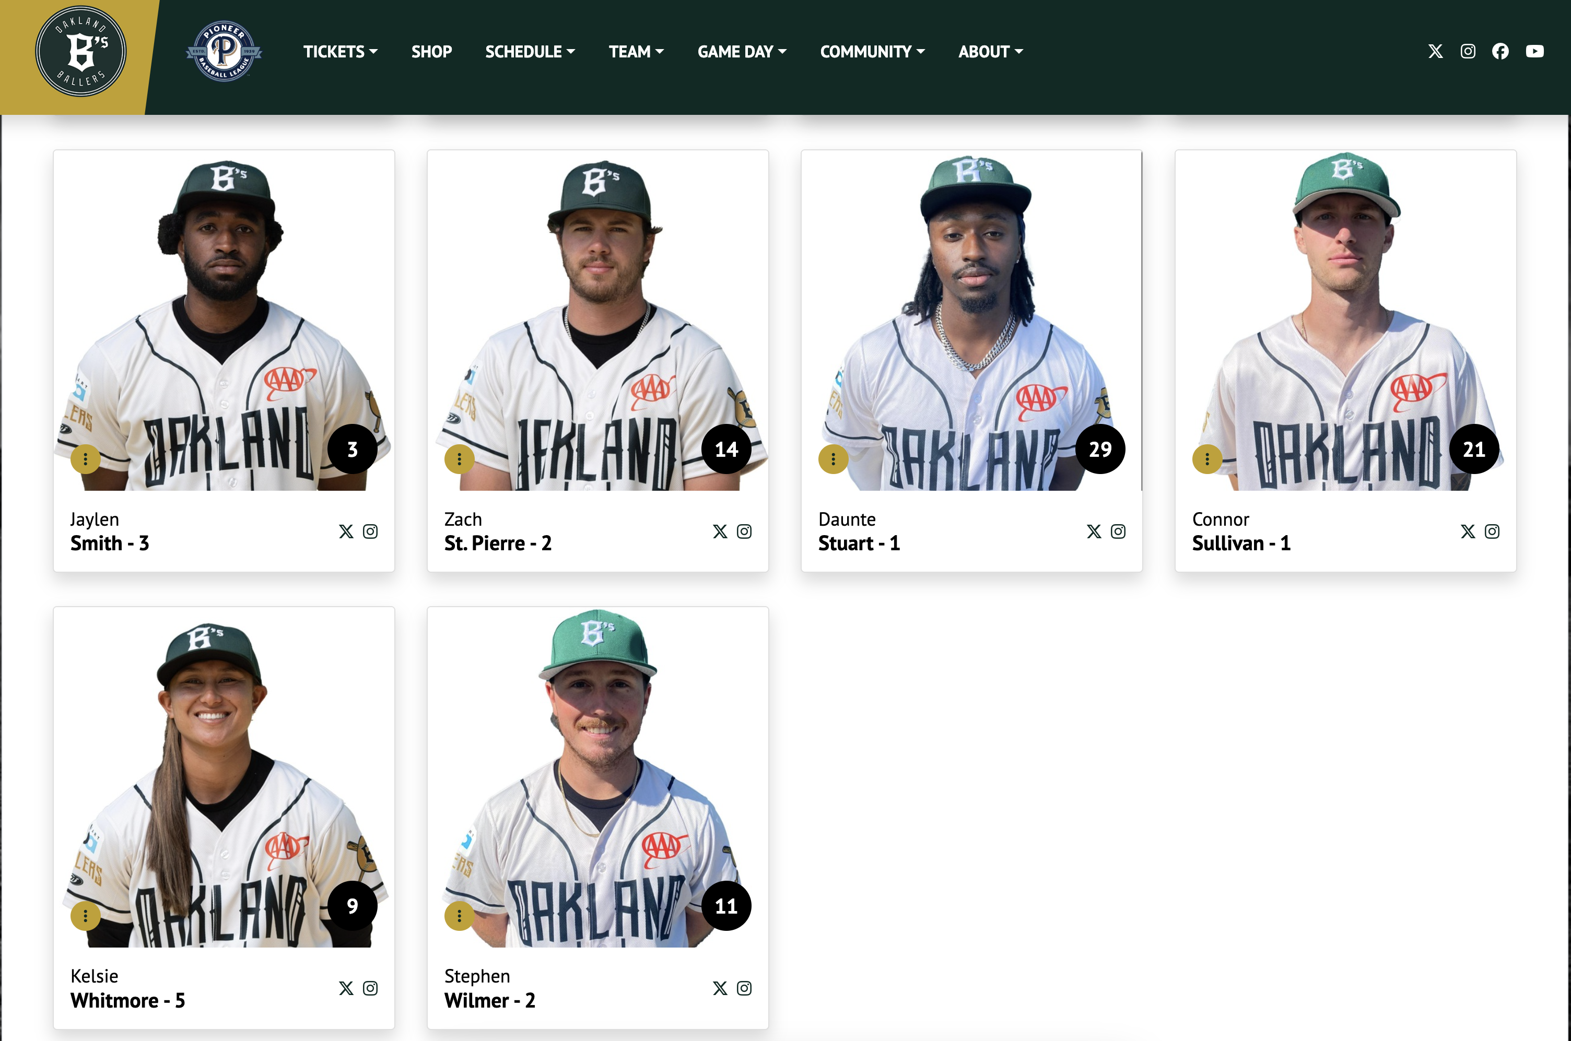Open the Team menu

636,52
